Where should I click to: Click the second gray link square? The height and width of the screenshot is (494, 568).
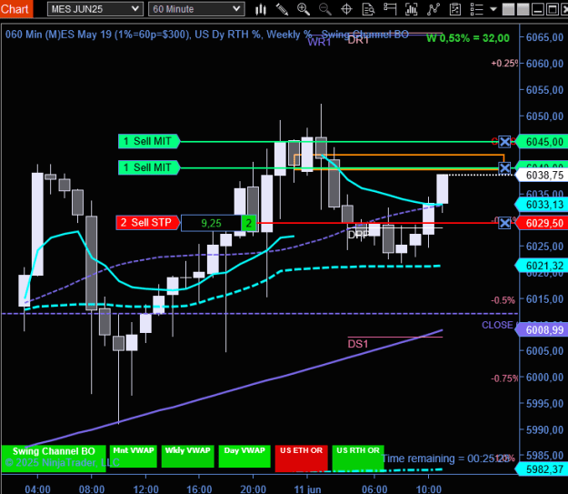(x=523, y=9)
